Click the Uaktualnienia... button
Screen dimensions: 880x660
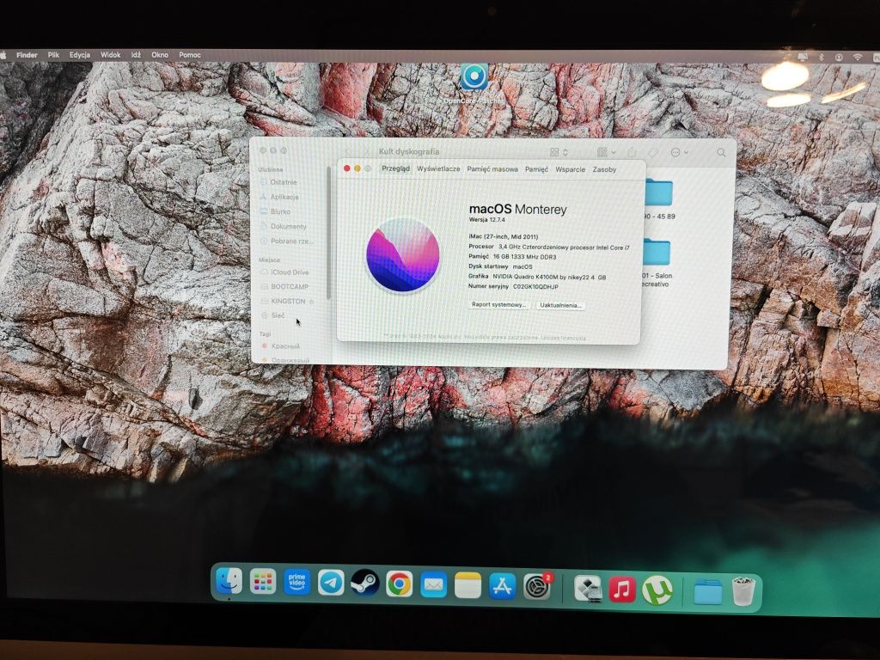[560, 305]
